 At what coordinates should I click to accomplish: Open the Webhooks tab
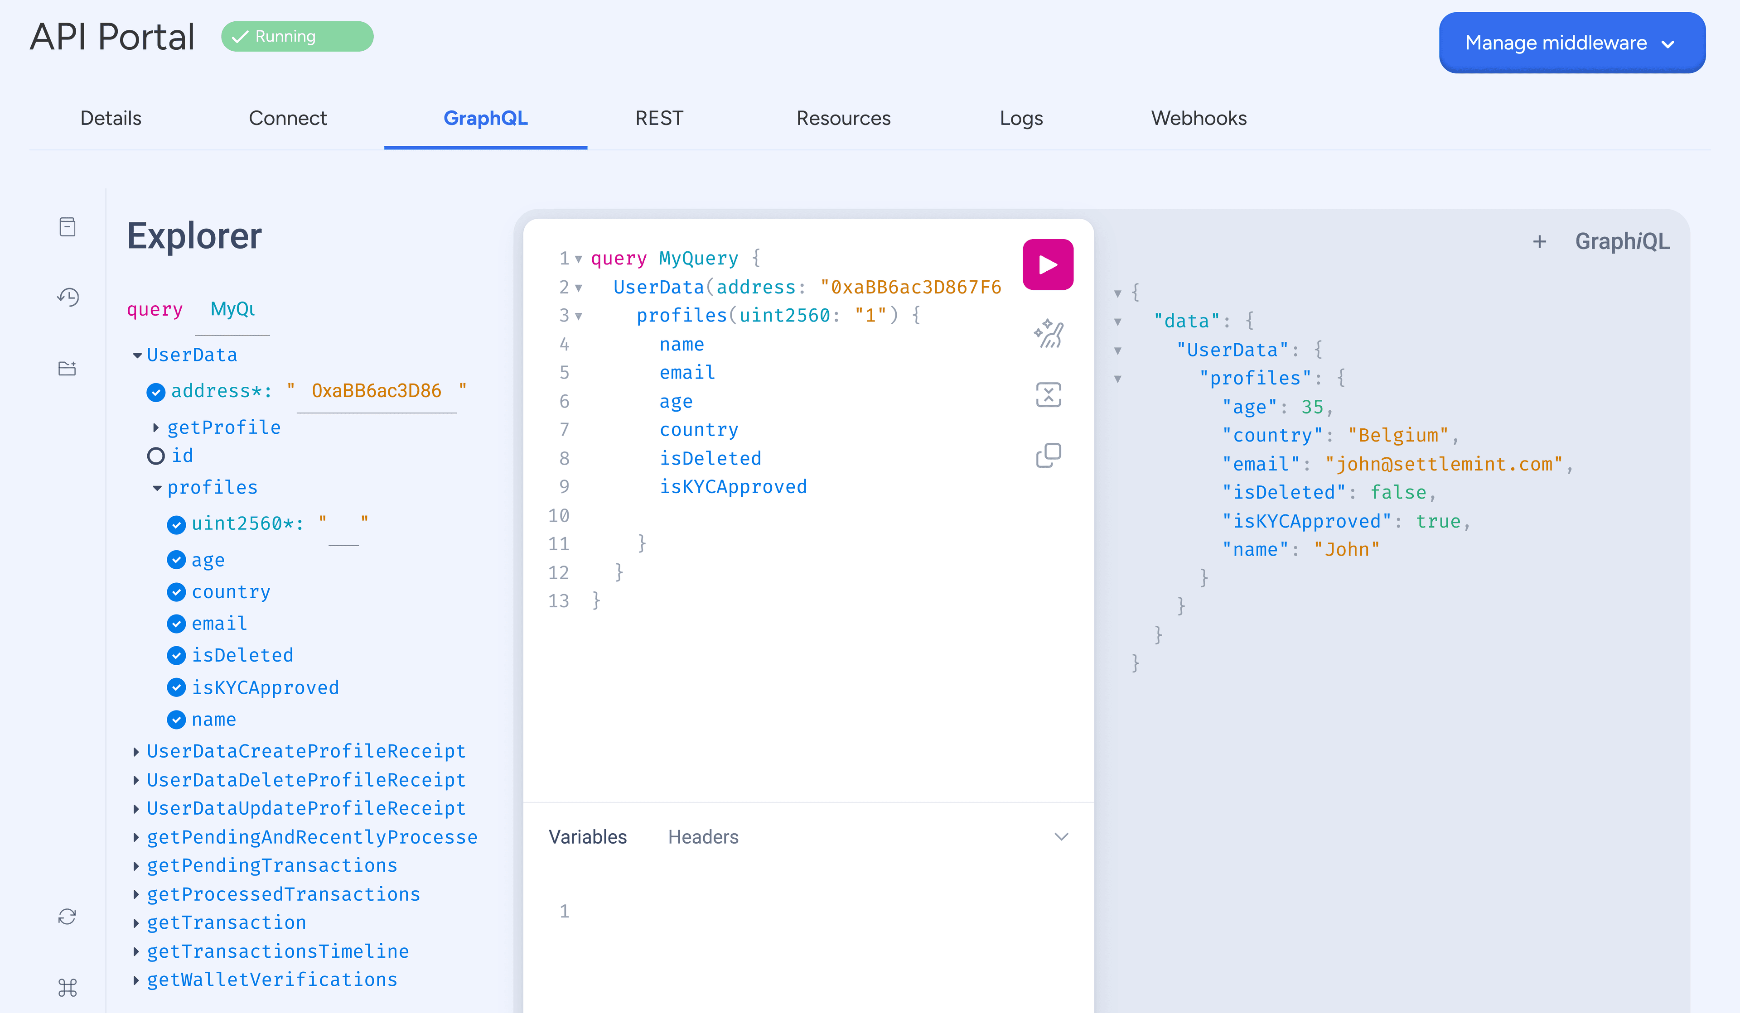[x=1199, y=118]
